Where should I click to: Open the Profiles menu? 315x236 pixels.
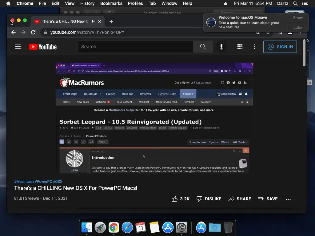135,3
